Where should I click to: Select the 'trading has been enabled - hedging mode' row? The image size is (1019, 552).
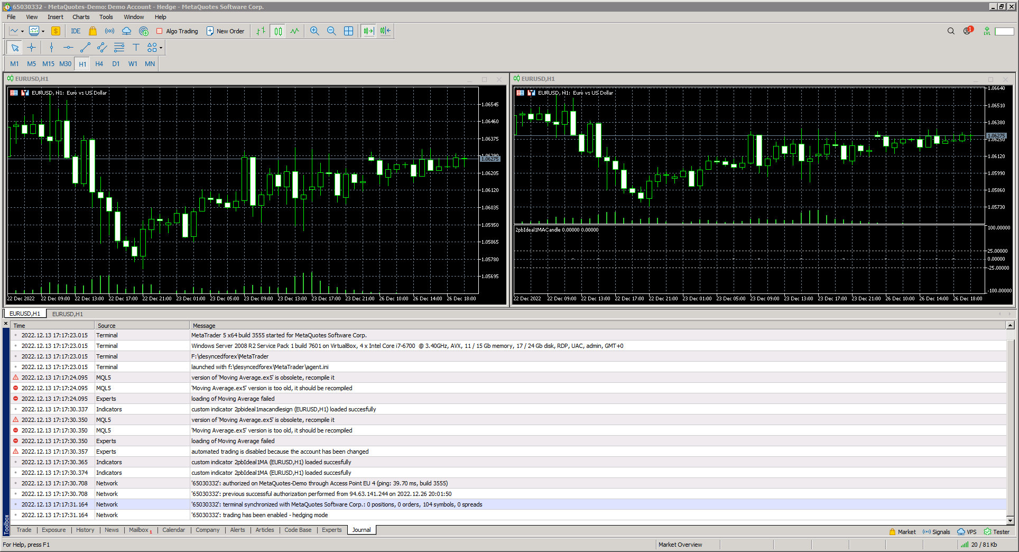tap(508, 515)
